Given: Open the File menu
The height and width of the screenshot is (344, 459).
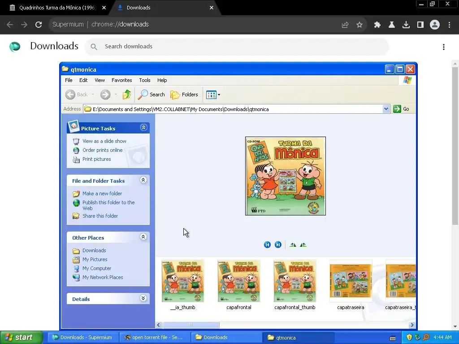Looking at the screenshot, I should click(69, 80).
